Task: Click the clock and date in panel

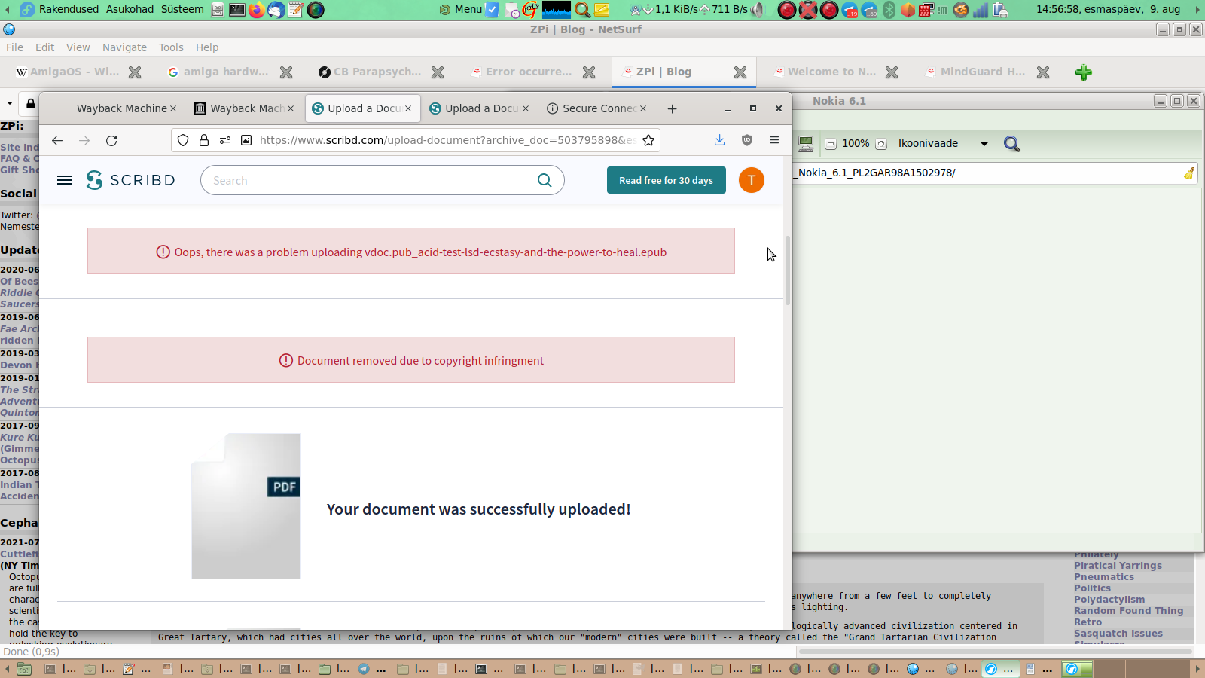Action: (x=1108, y=9)
